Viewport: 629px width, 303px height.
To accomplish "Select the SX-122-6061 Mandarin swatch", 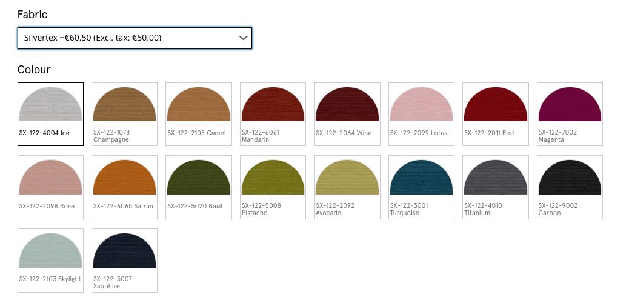I will 273,115.
